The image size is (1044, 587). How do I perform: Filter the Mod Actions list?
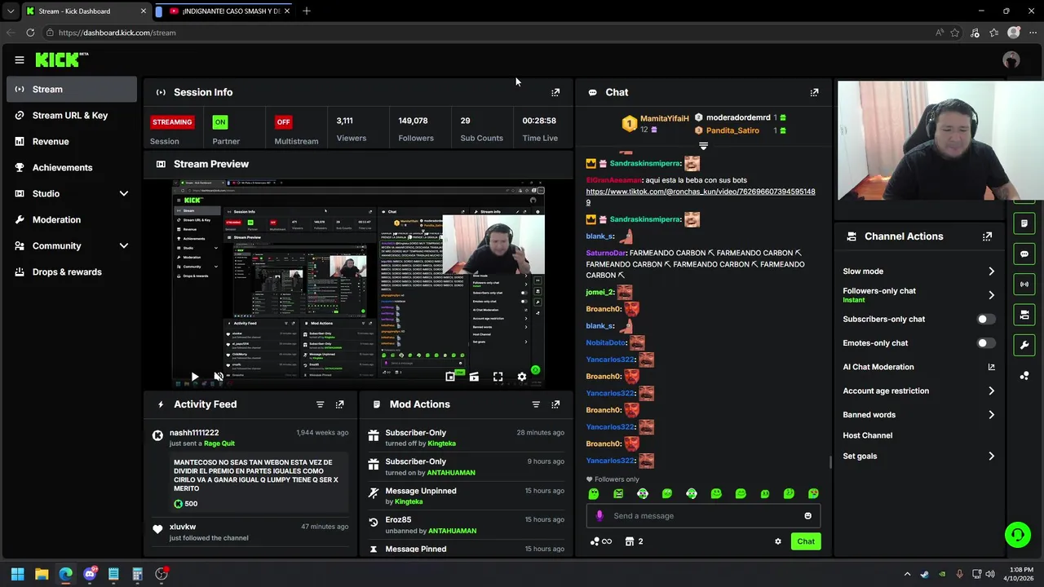tap(536, 404)
